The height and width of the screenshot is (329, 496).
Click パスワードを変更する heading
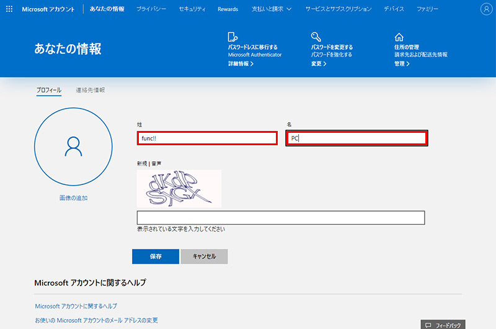[x=332, y=47]
